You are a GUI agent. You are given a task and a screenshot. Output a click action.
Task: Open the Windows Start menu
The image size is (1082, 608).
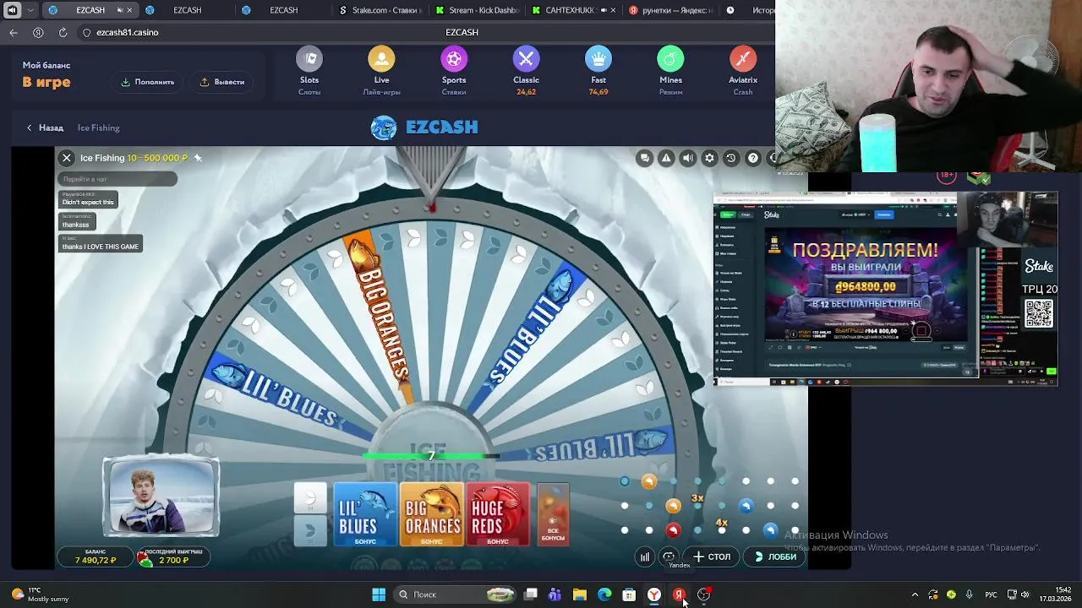[379, 594]
